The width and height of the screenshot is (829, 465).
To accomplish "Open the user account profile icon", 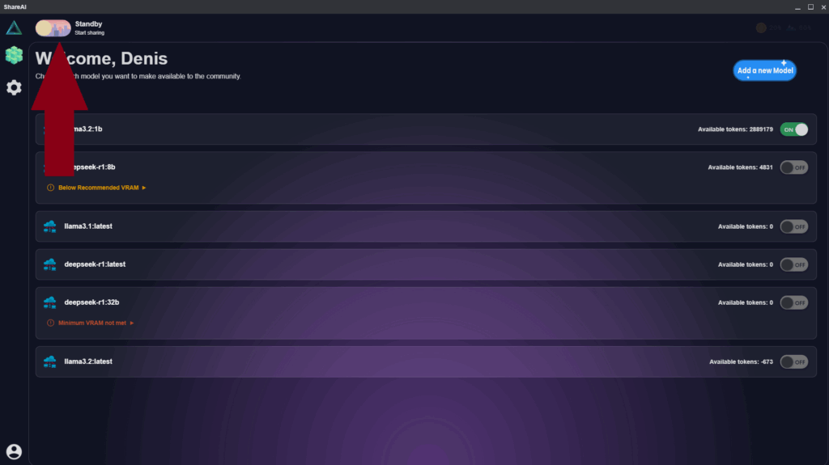I will [x=14, y=452].
